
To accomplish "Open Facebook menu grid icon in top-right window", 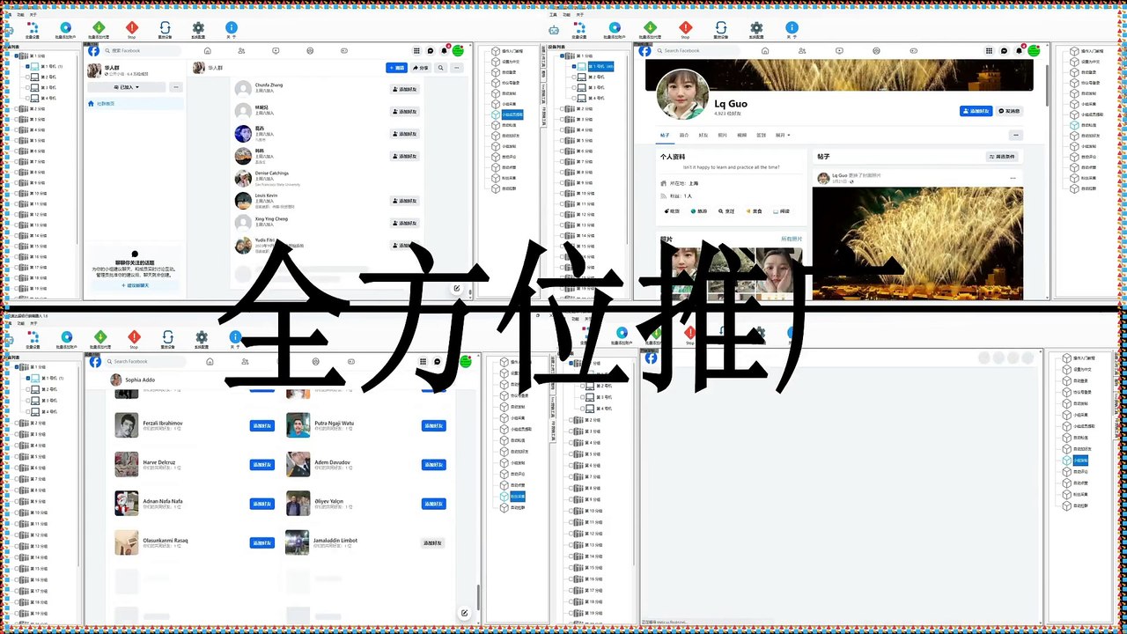I will [x=990, y=51].
